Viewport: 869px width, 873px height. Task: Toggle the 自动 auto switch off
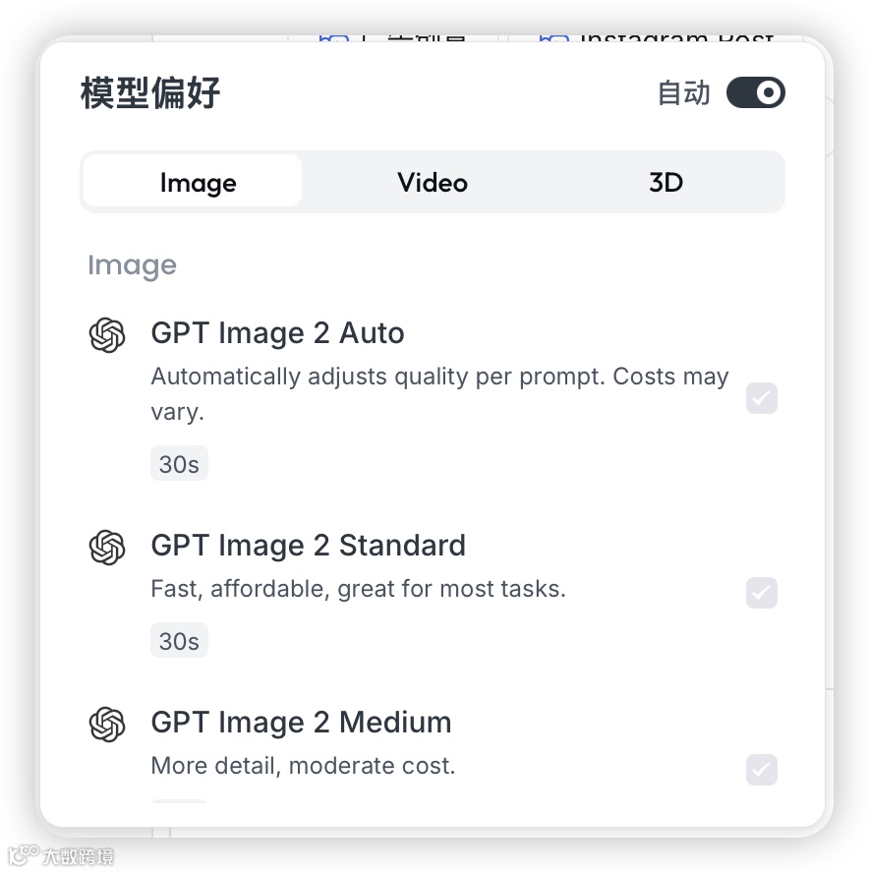755,92
